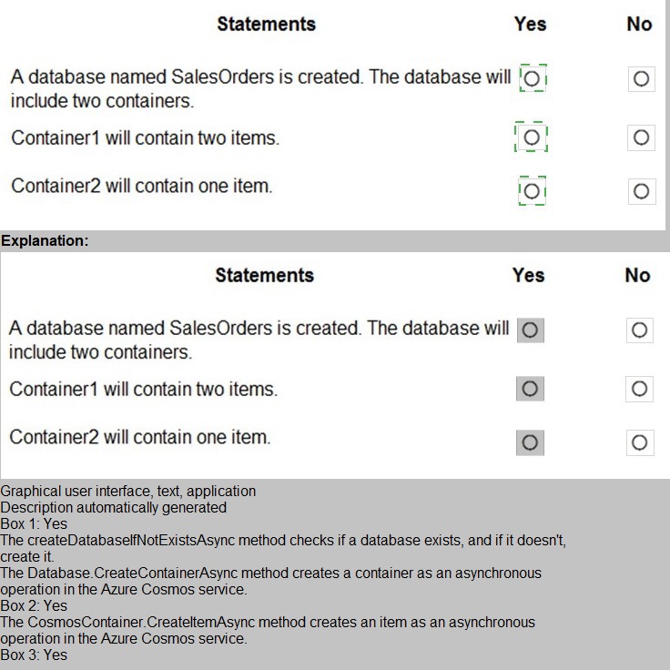Mark No for Container2 statement in top panel
The width and height of the screenshot is (670, 670).
pos(640,191)
